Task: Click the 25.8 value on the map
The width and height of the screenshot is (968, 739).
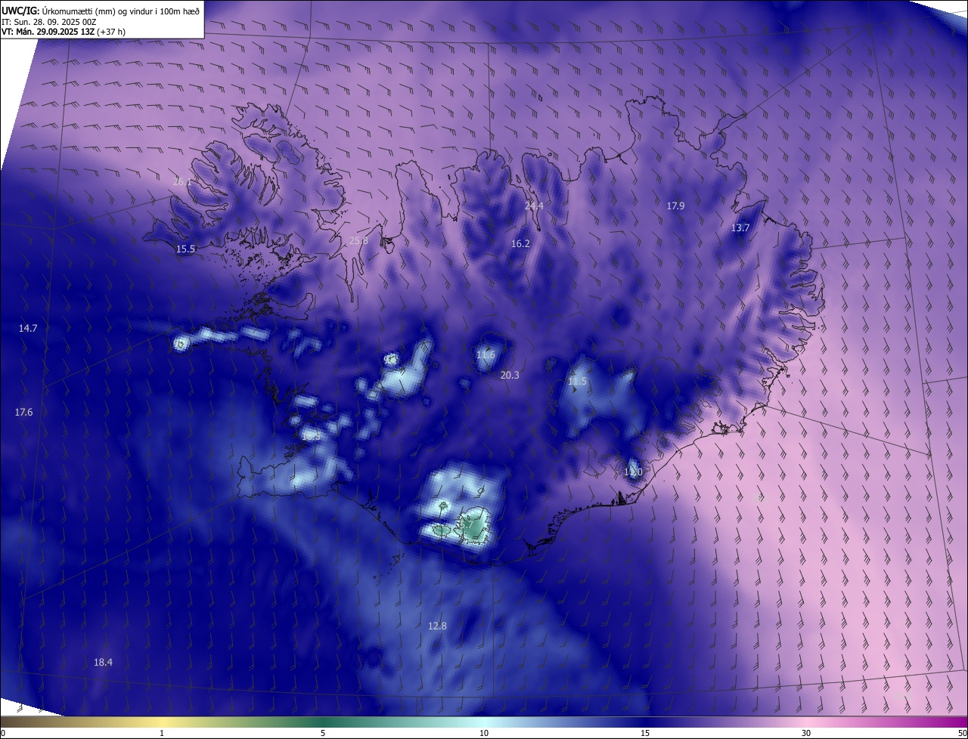Action: (358, 241)
